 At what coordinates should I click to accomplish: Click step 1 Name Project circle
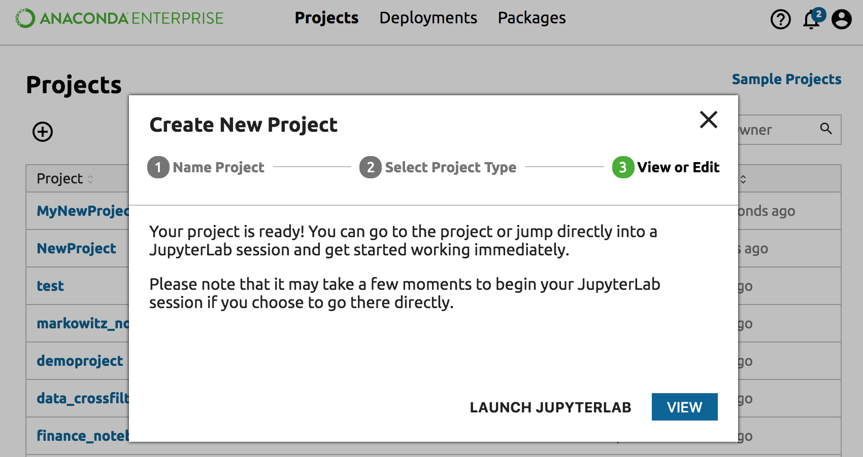click(x=158, y=167)
